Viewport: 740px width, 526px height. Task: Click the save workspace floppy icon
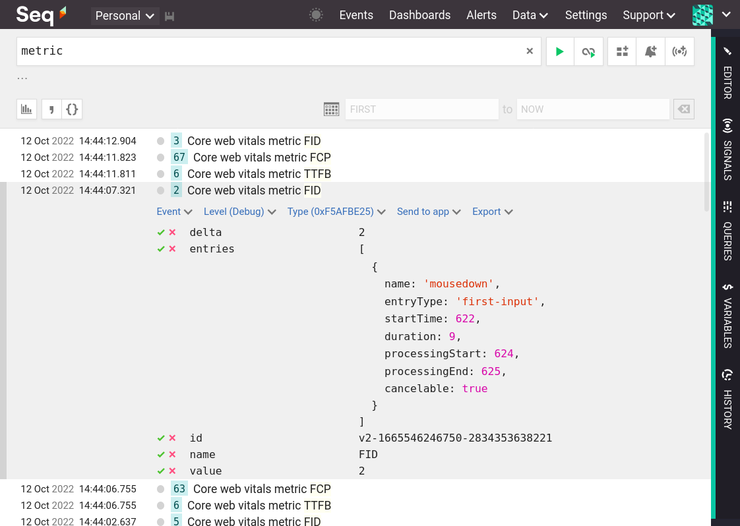pyautogui.click(x=170, y=16)
